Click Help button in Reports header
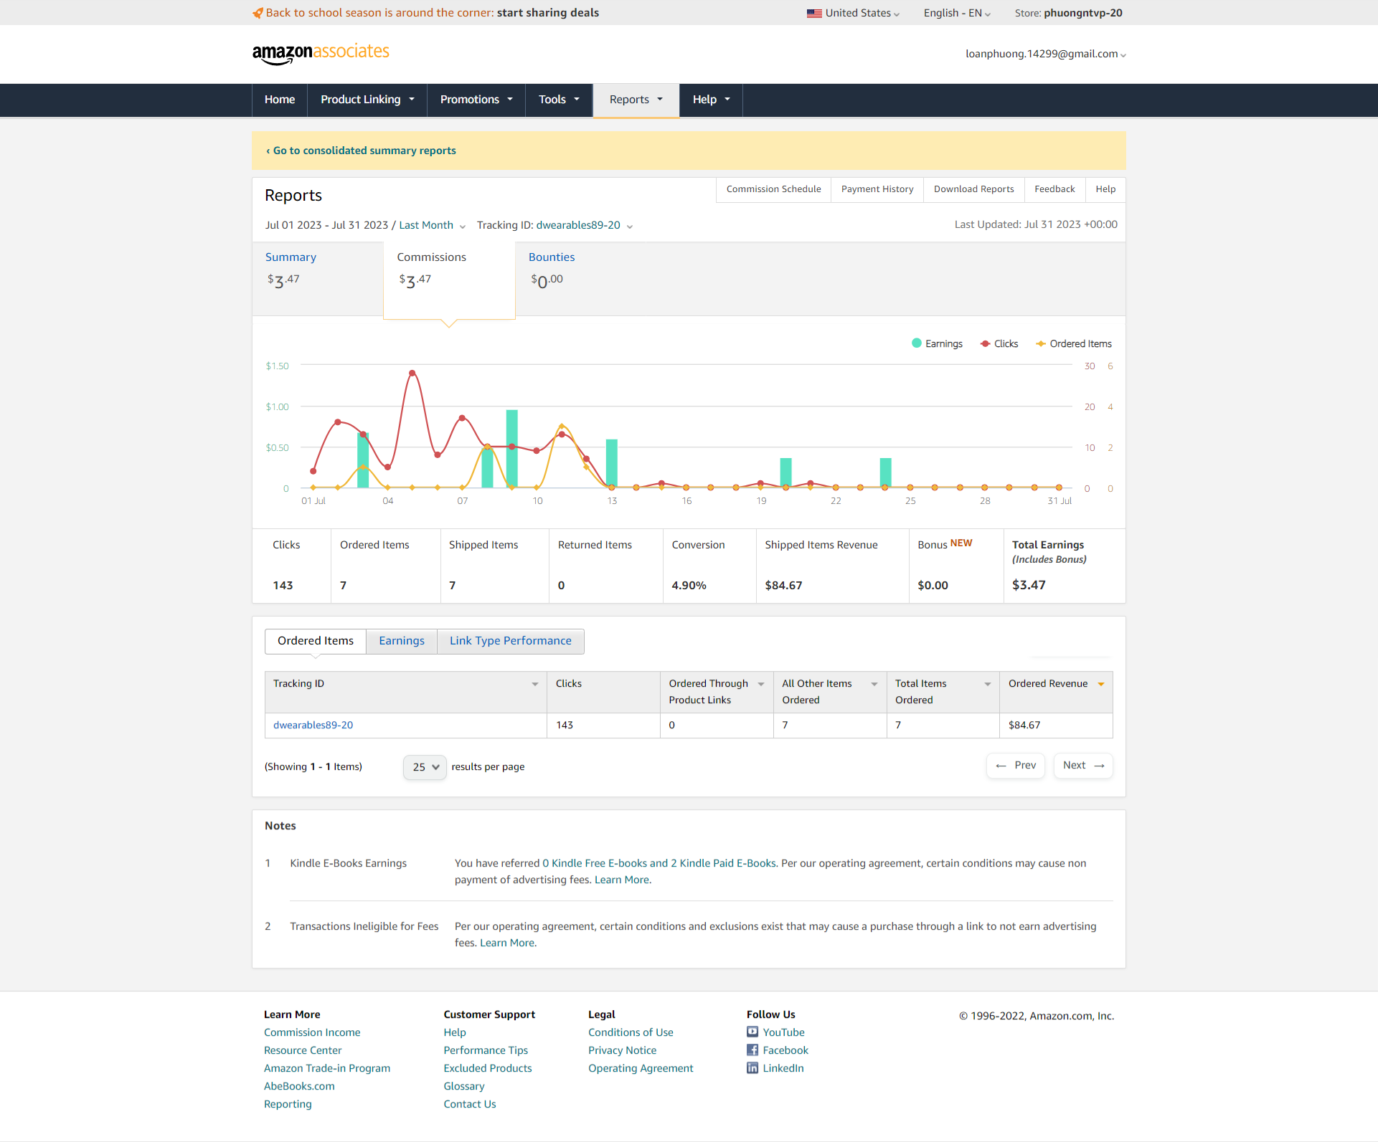This screenshot has width=1378, height=1142. (x=1105, y=189)
